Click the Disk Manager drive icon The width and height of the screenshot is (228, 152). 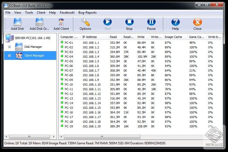point(19,47)
